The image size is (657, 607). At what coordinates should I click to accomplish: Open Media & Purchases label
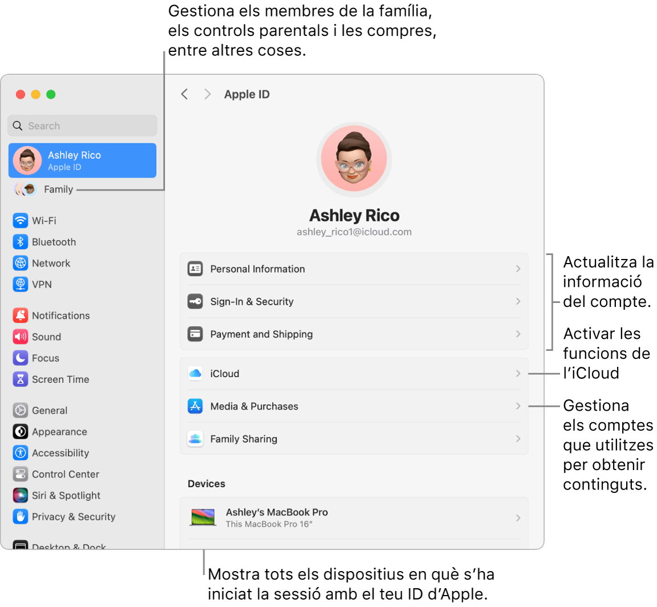pyautogui.click(x=254, y=406)
